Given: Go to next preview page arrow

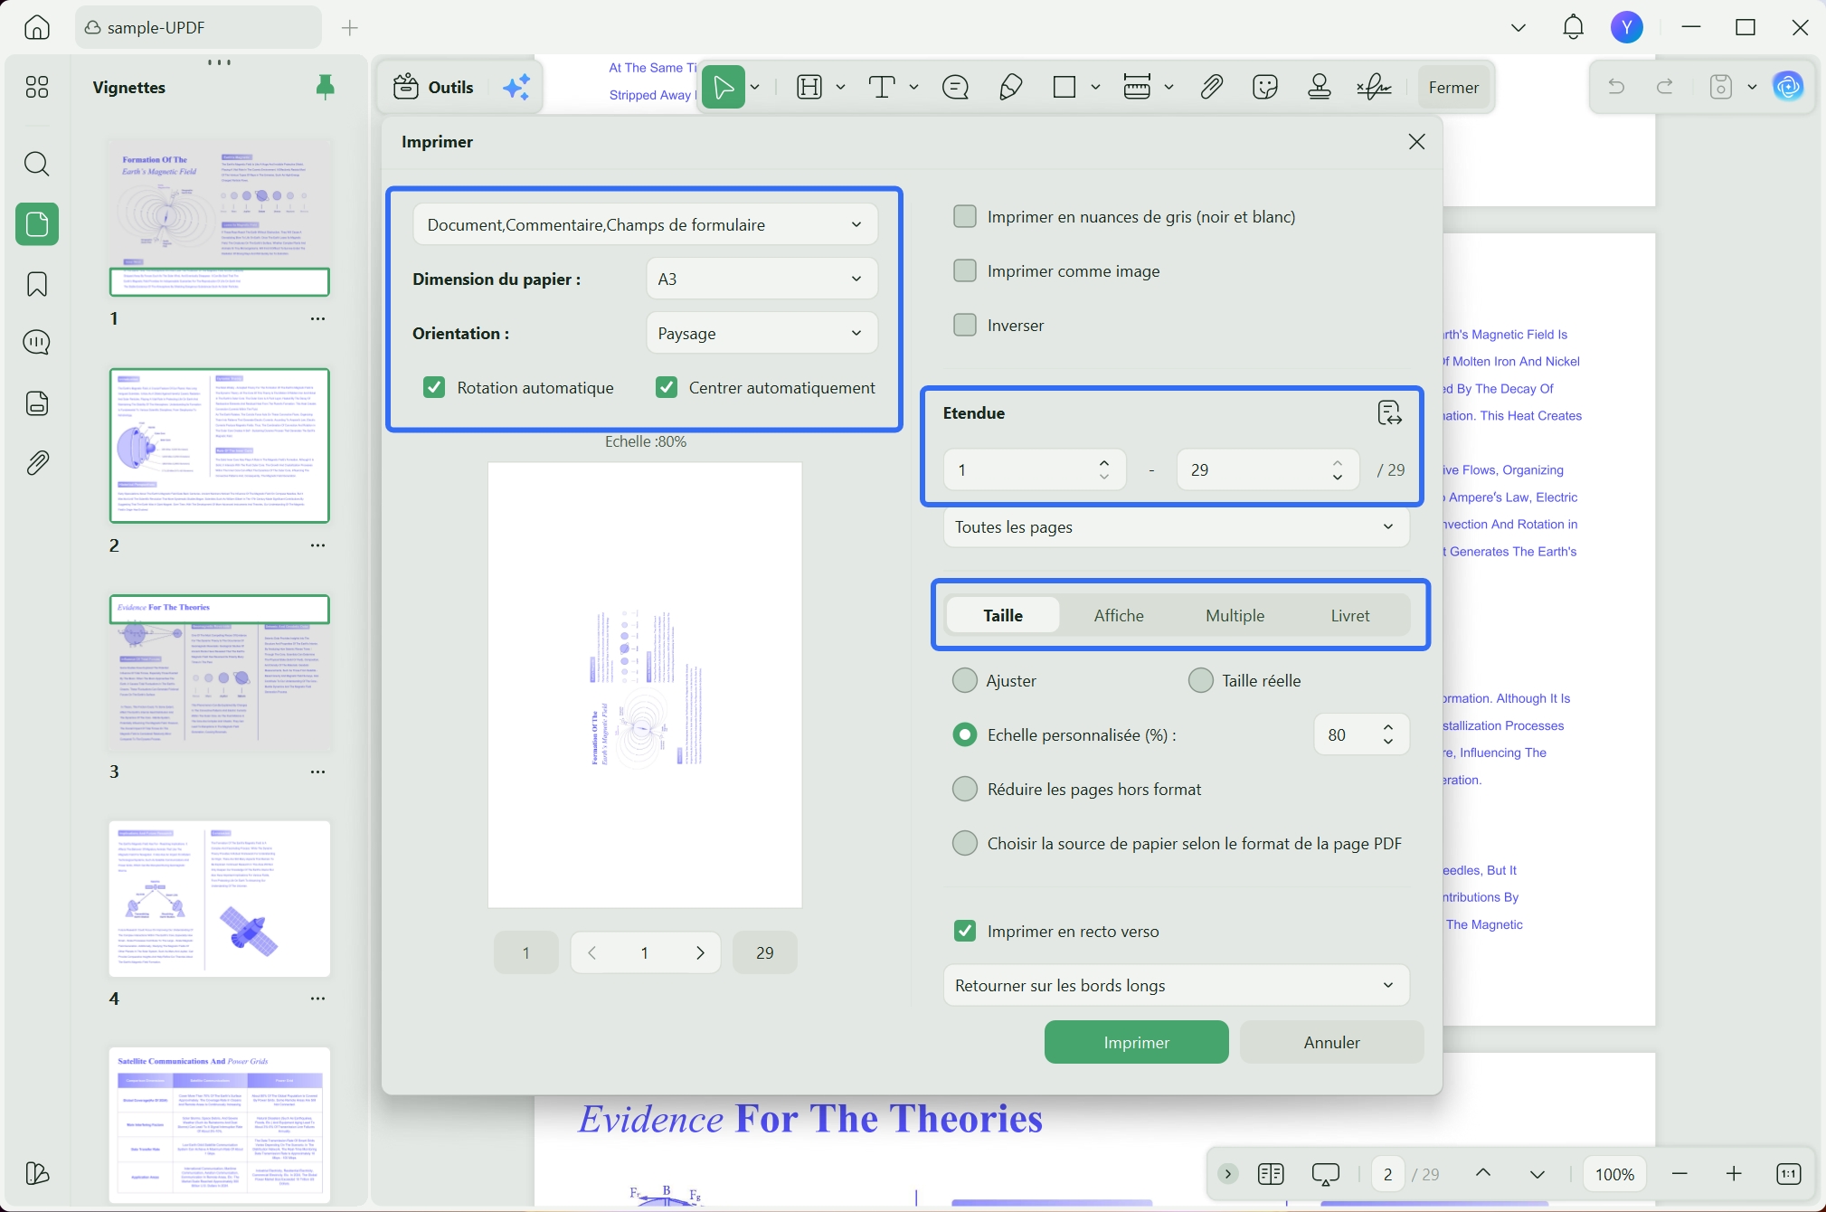Looking at the screenshot, I should 700,952.
